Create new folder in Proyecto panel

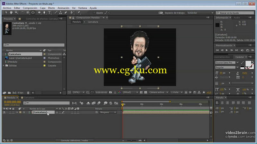[9, 93]
